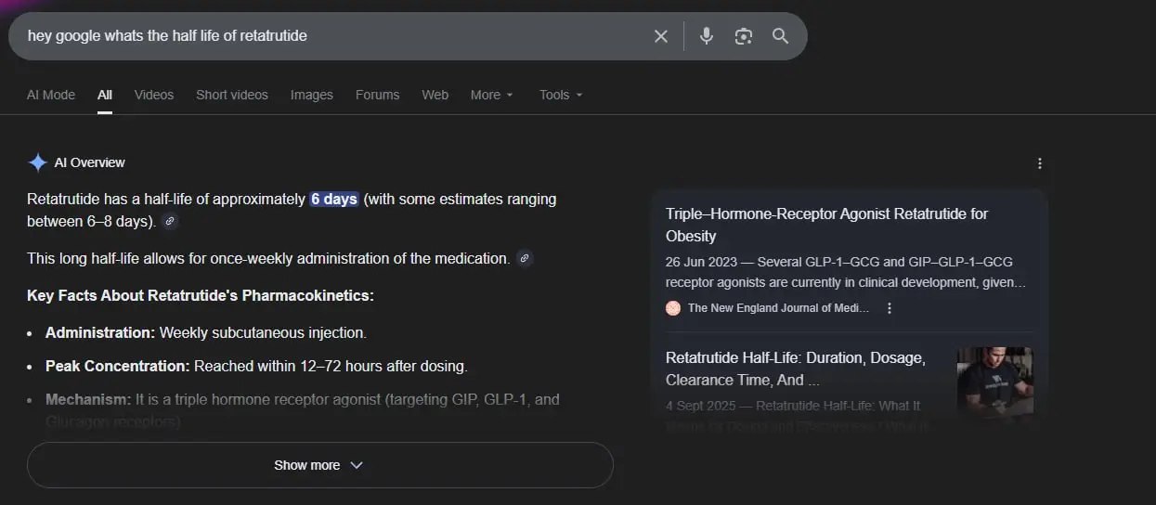The width and height of the screenshot is (1156, 505).
Task: Expand the Tools dropdown
Action: click(561, 95)
